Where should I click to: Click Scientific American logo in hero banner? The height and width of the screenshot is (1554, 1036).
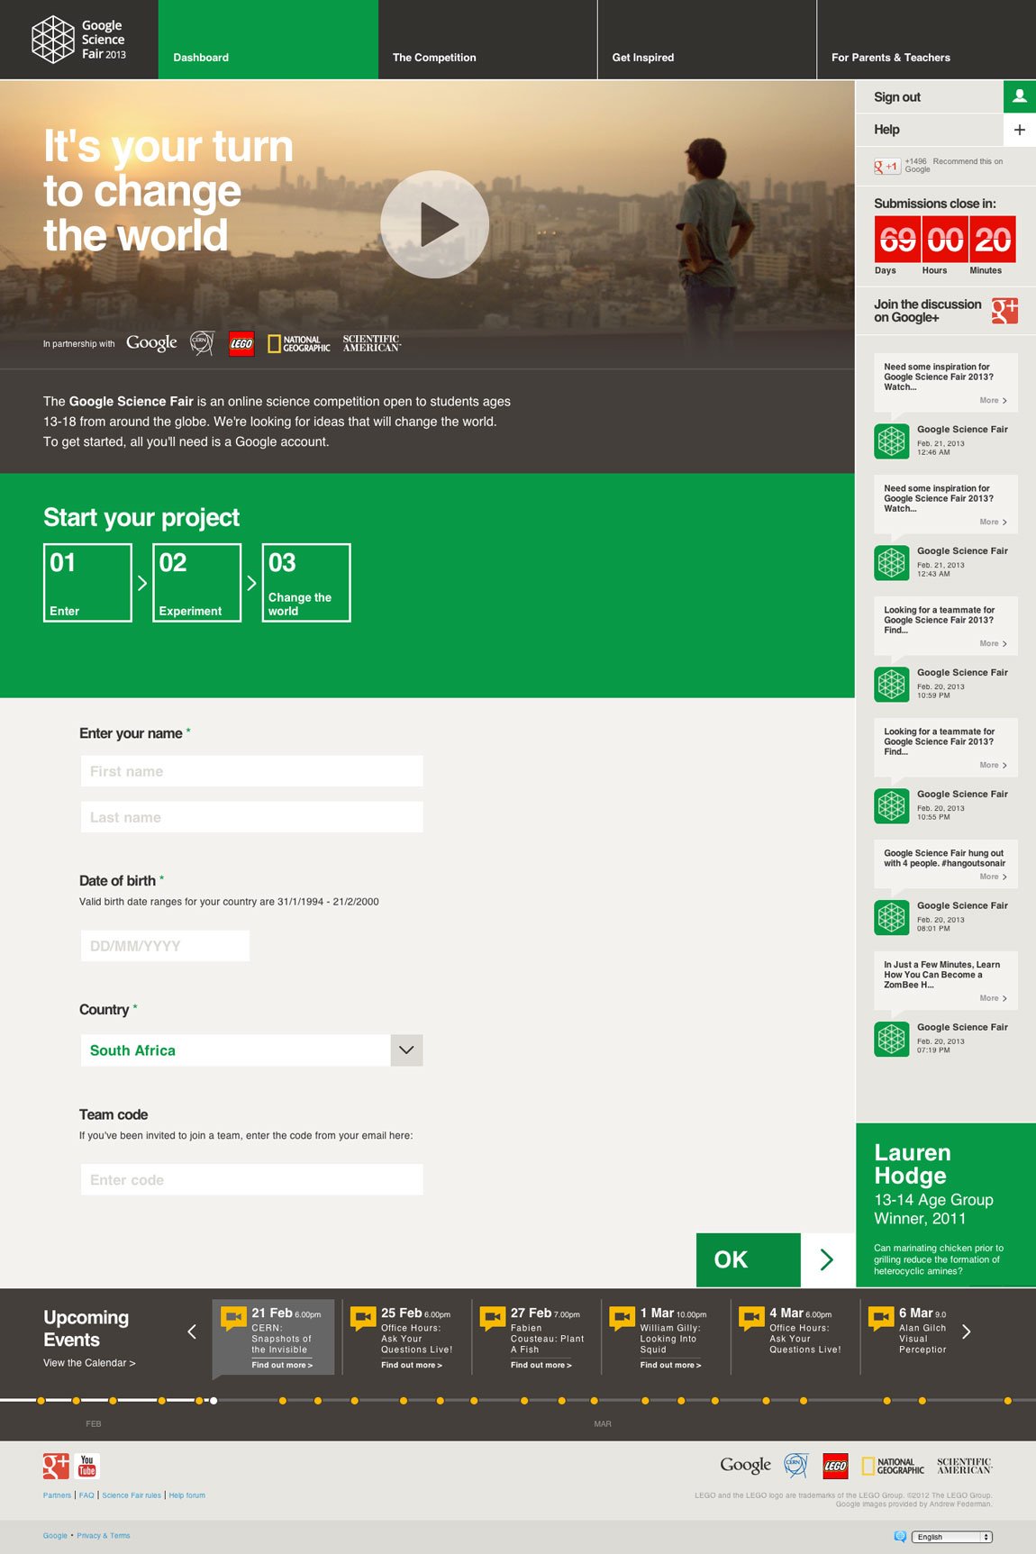click(x=371, y=343)
